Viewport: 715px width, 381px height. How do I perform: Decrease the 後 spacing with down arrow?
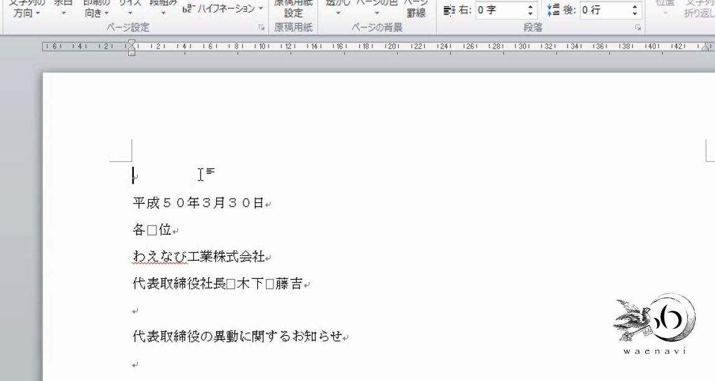[635, 13]
